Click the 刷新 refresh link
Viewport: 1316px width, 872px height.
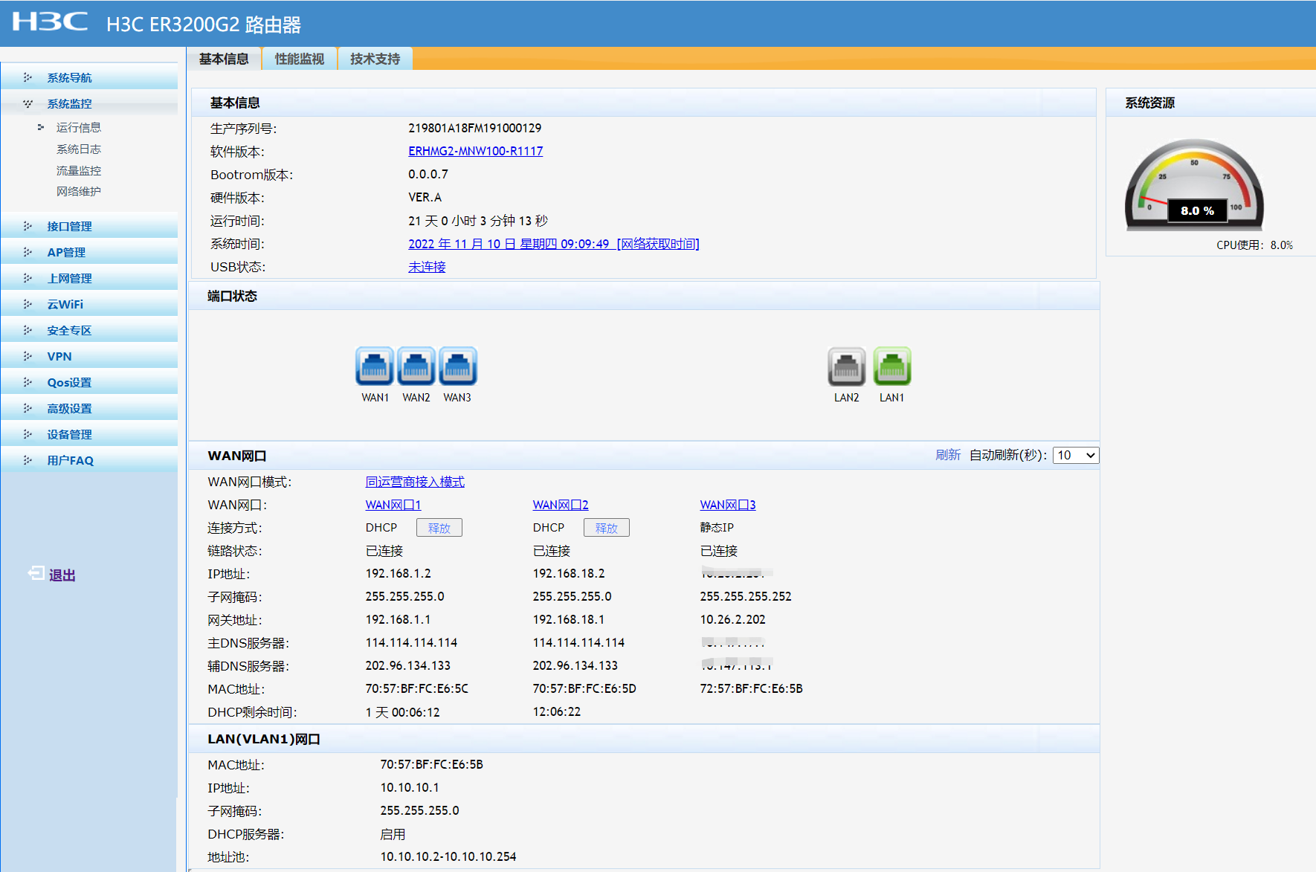pos(948,455)
